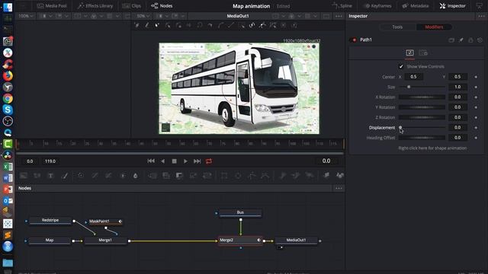The width and height of the screenshot is (488, 274).
Task: Reset Path1 using the reset icon
Action: [480, 40]
